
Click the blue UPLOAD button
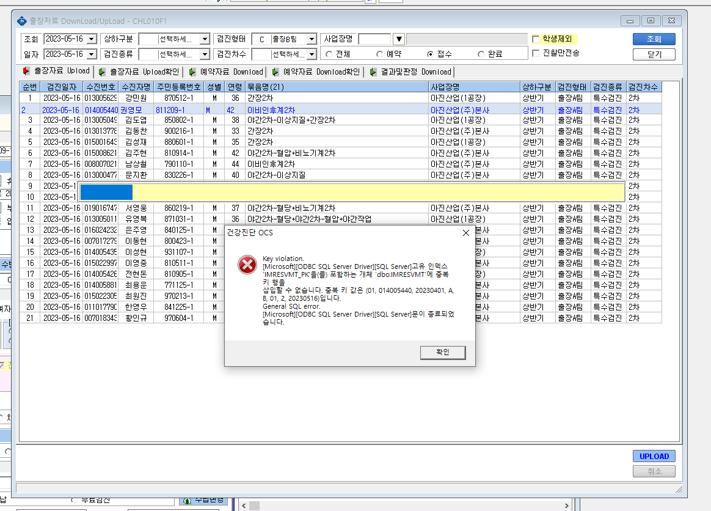coord(654,456)
